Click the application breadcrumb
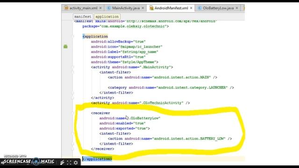This screenshot has width=299, height=168. 107,17
